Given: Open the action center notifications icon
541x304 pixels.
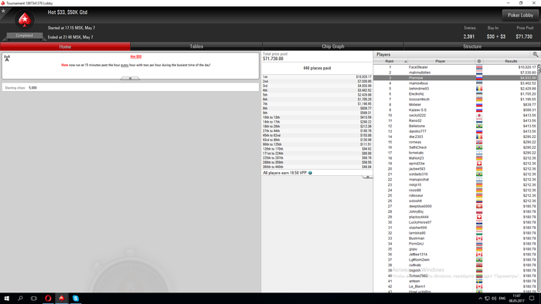Looking at the screenshot, I should 532,298.
